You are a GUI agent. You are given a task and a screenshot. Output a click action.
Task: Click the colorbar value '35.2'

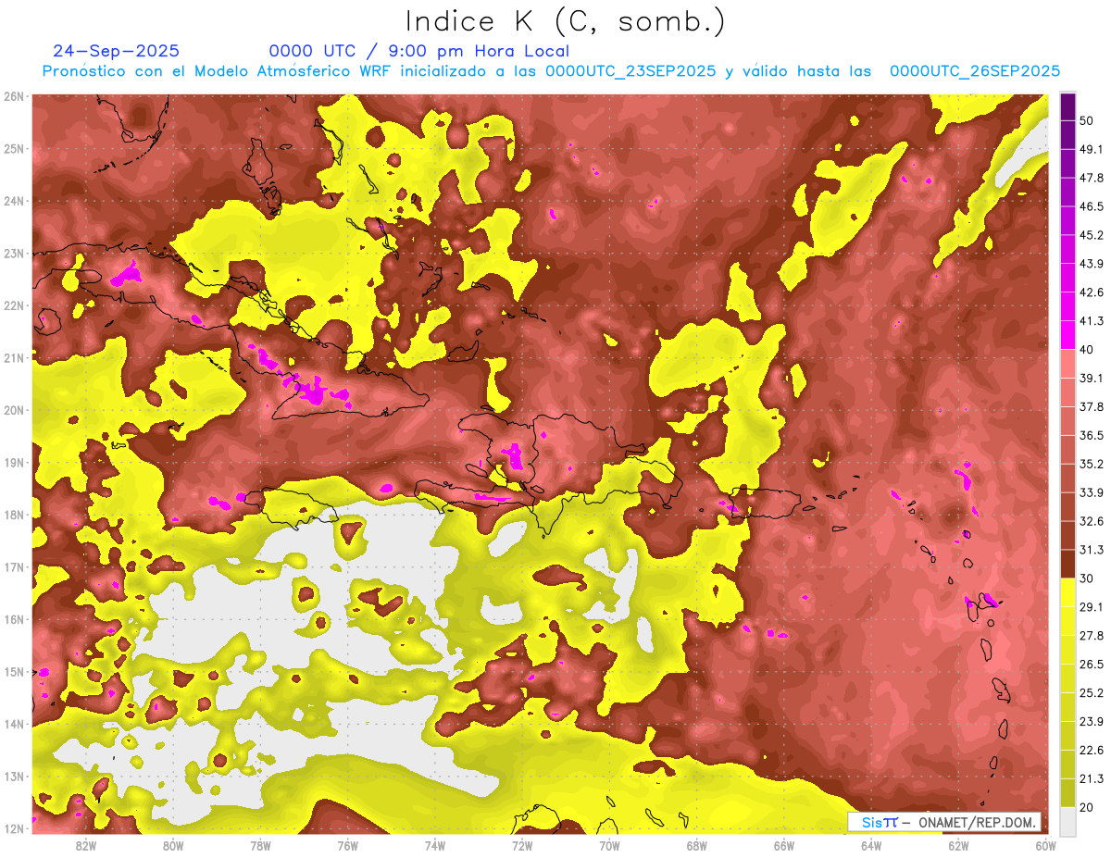click(x=1092, y=464)
